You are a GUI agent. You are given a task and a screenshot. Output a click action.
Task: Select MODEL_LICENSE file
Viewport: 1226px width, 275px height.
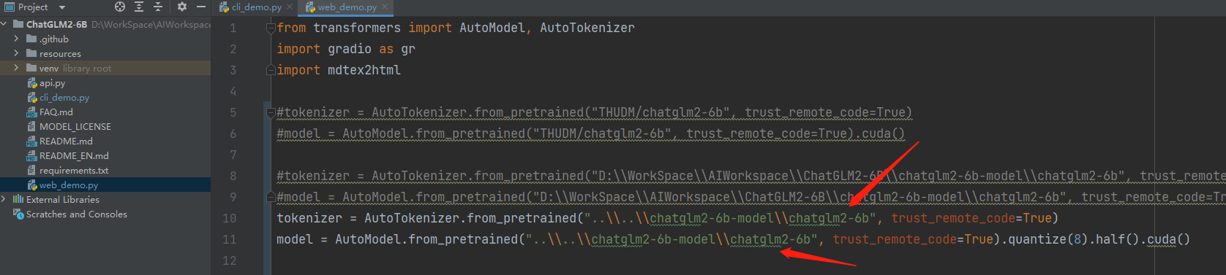coord(105,126)
